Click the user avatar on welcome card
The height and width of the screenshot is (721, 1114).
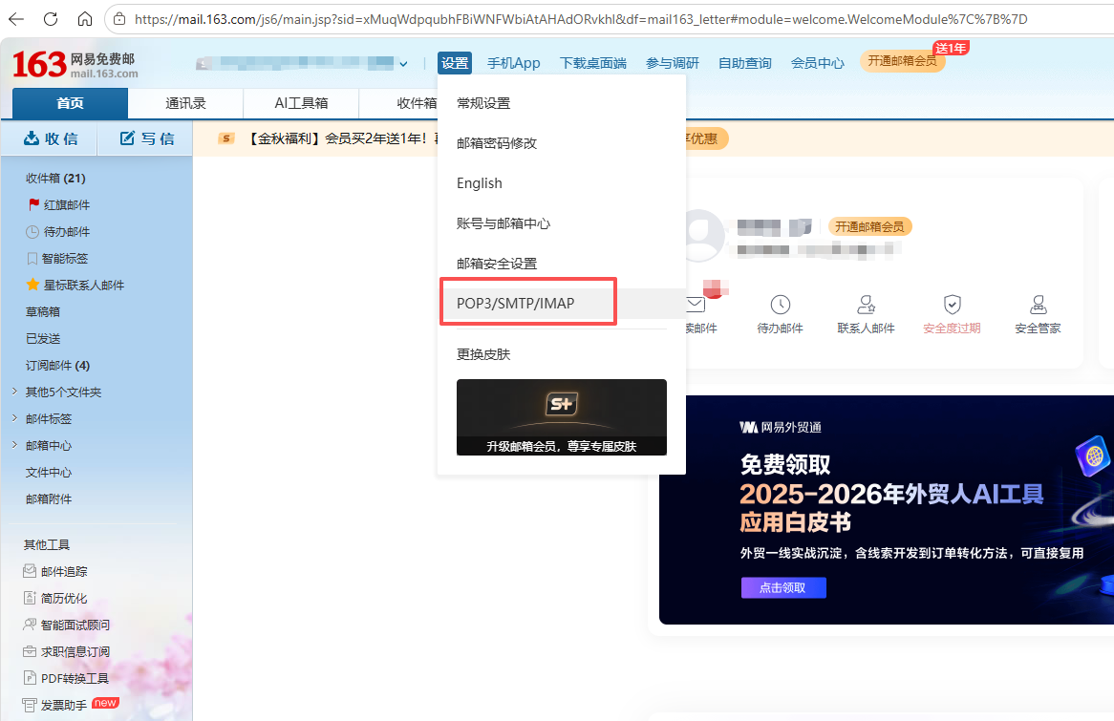coord(703,236)
